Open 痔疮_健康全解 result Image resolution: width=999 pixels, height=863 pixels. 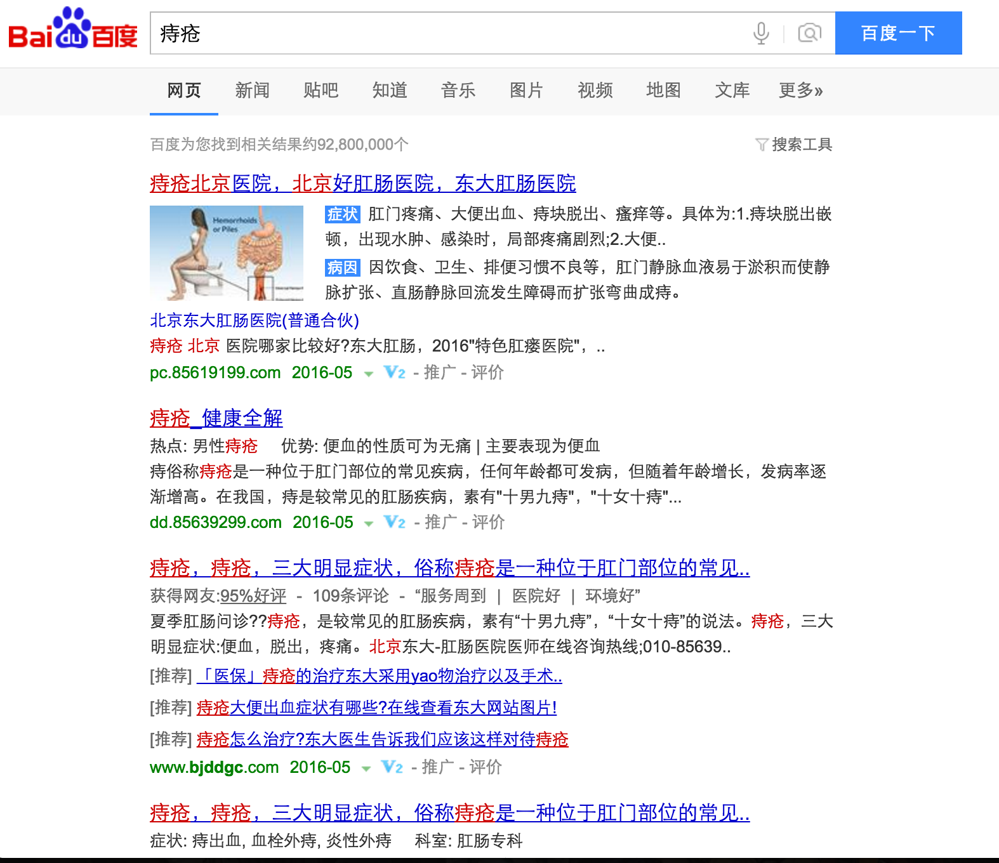pyautogui.click(x=216, y=418)
